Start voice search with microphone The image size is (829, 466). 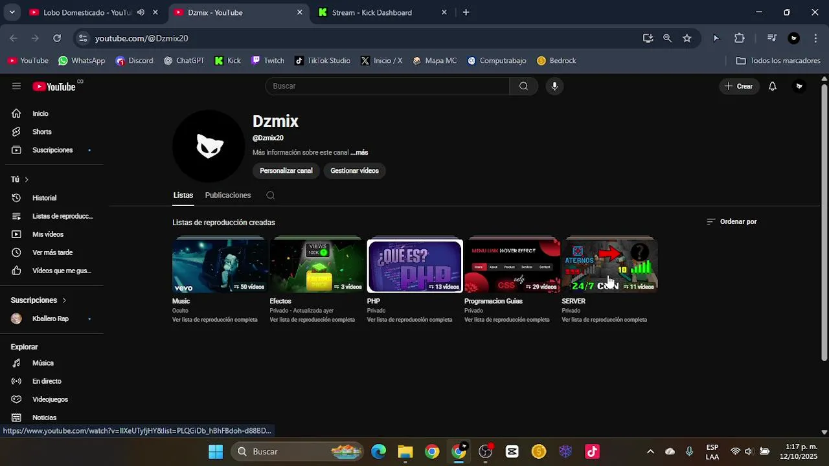[554, 86]
